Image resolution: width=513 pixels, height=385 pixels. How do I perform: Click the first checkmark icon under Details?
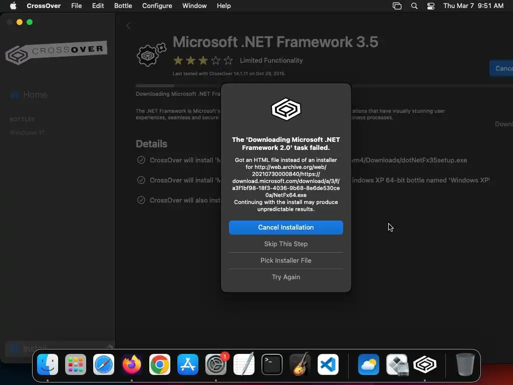click(x=141, y=160)
